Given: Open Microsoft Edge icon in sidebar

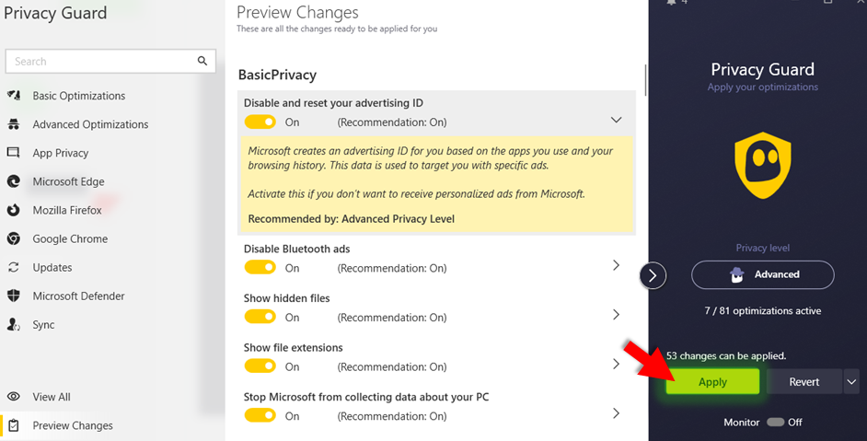Looking at the screenshot, I should pyautogui.click(x=14, y=181).
